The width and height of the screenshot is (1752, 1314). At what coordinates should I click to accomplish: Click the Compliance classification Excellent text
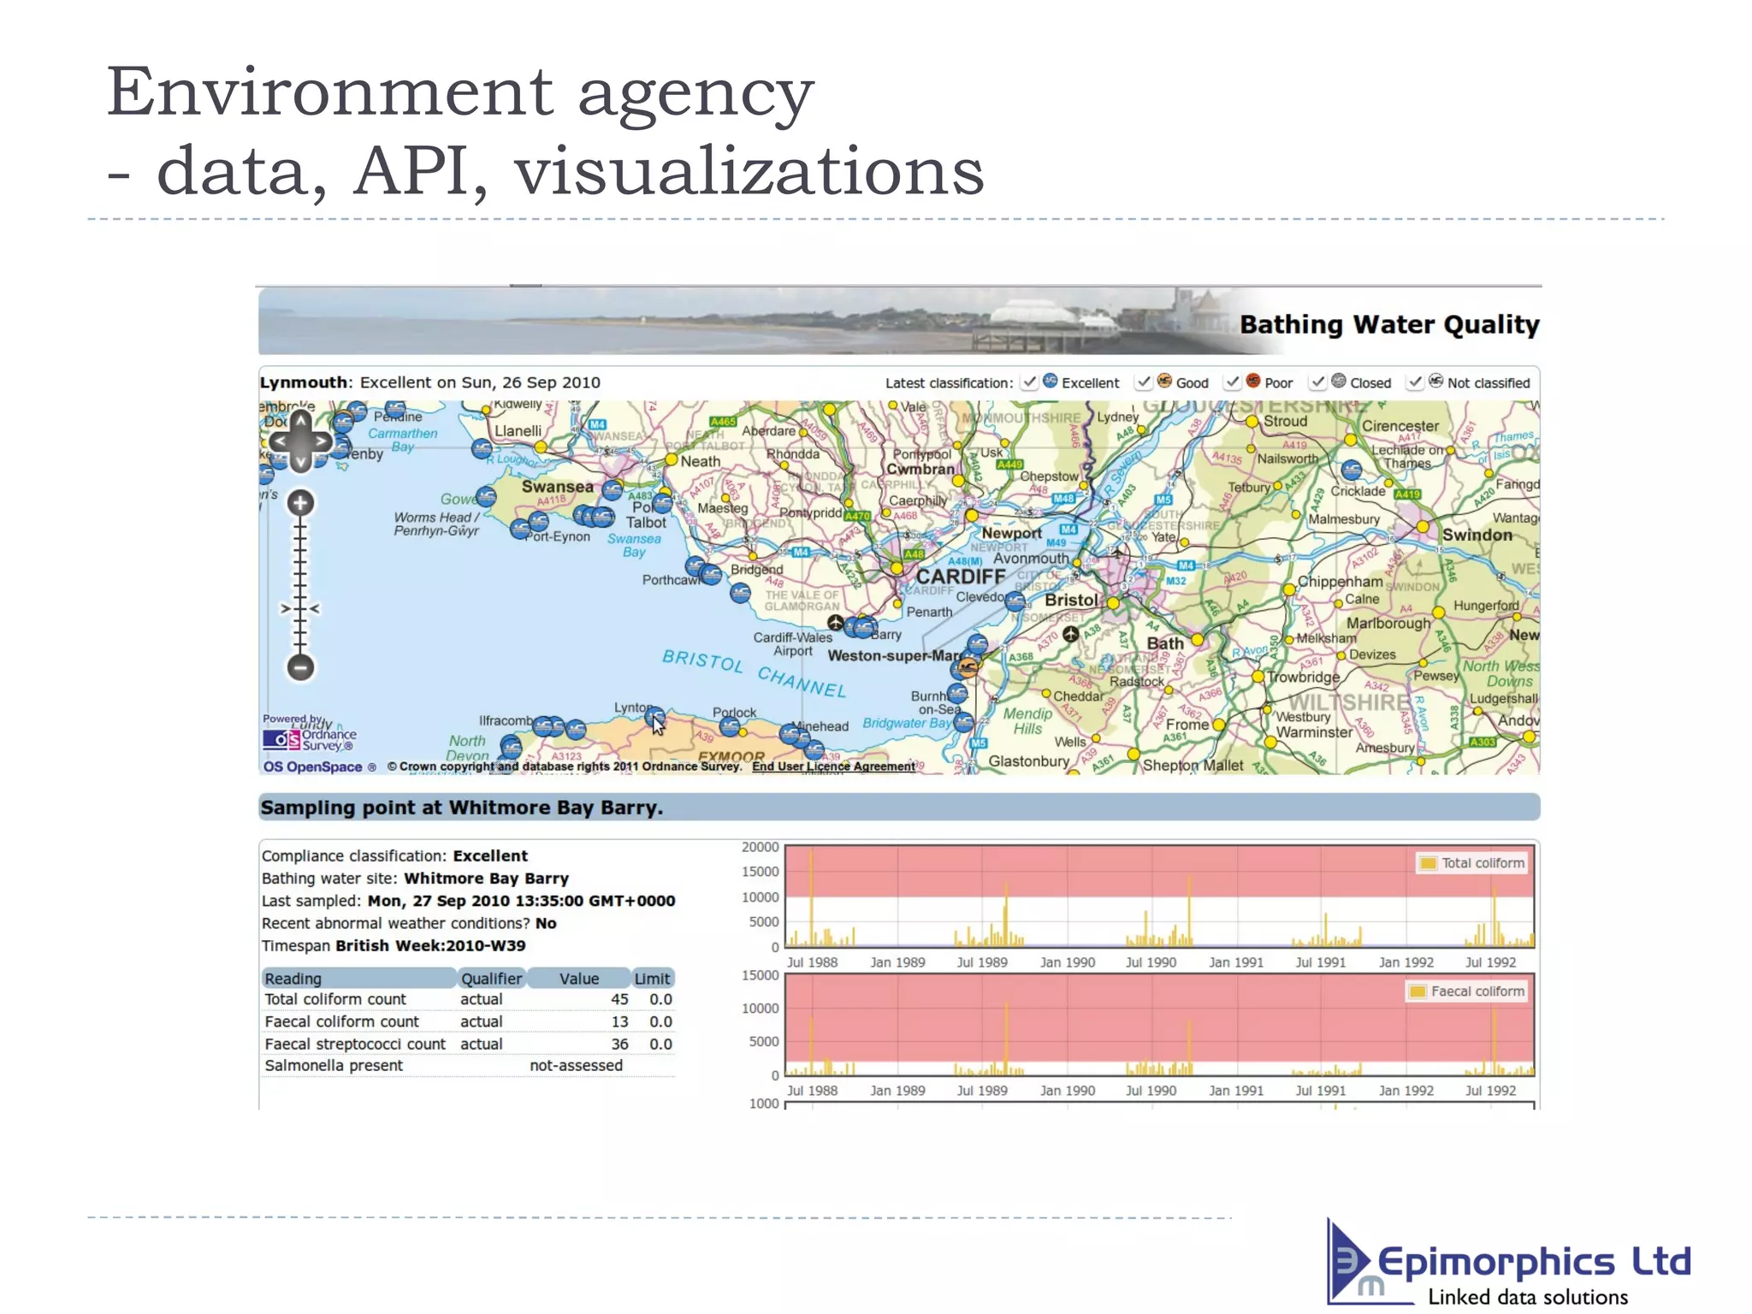point(394,856)
